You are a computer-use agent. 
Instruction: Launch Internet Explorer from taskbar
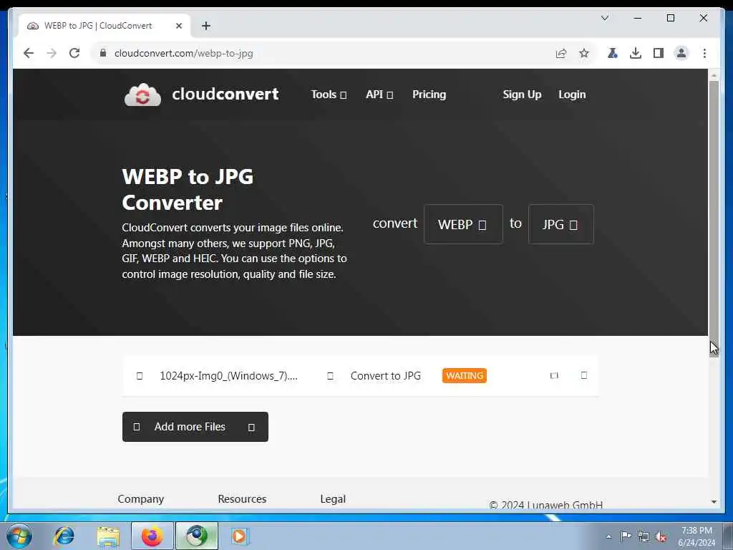click(64, 536)
